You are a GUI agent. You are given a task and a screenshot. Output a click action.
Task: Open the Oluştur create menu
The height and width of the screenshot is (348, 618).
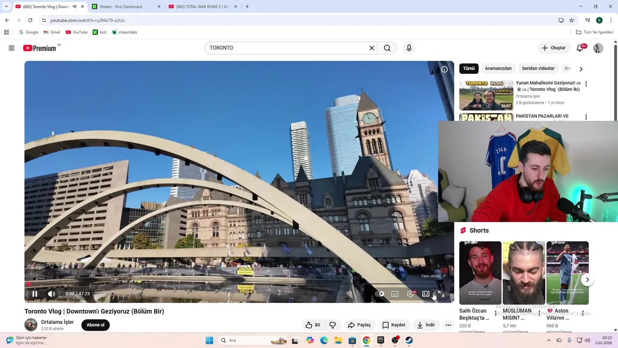click(x=553, y=48)
